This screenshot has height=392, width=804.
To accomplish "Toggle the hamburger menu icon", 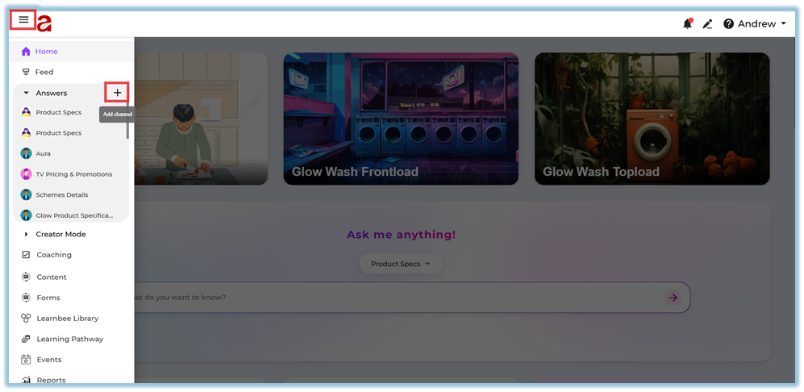I will 23,20.
